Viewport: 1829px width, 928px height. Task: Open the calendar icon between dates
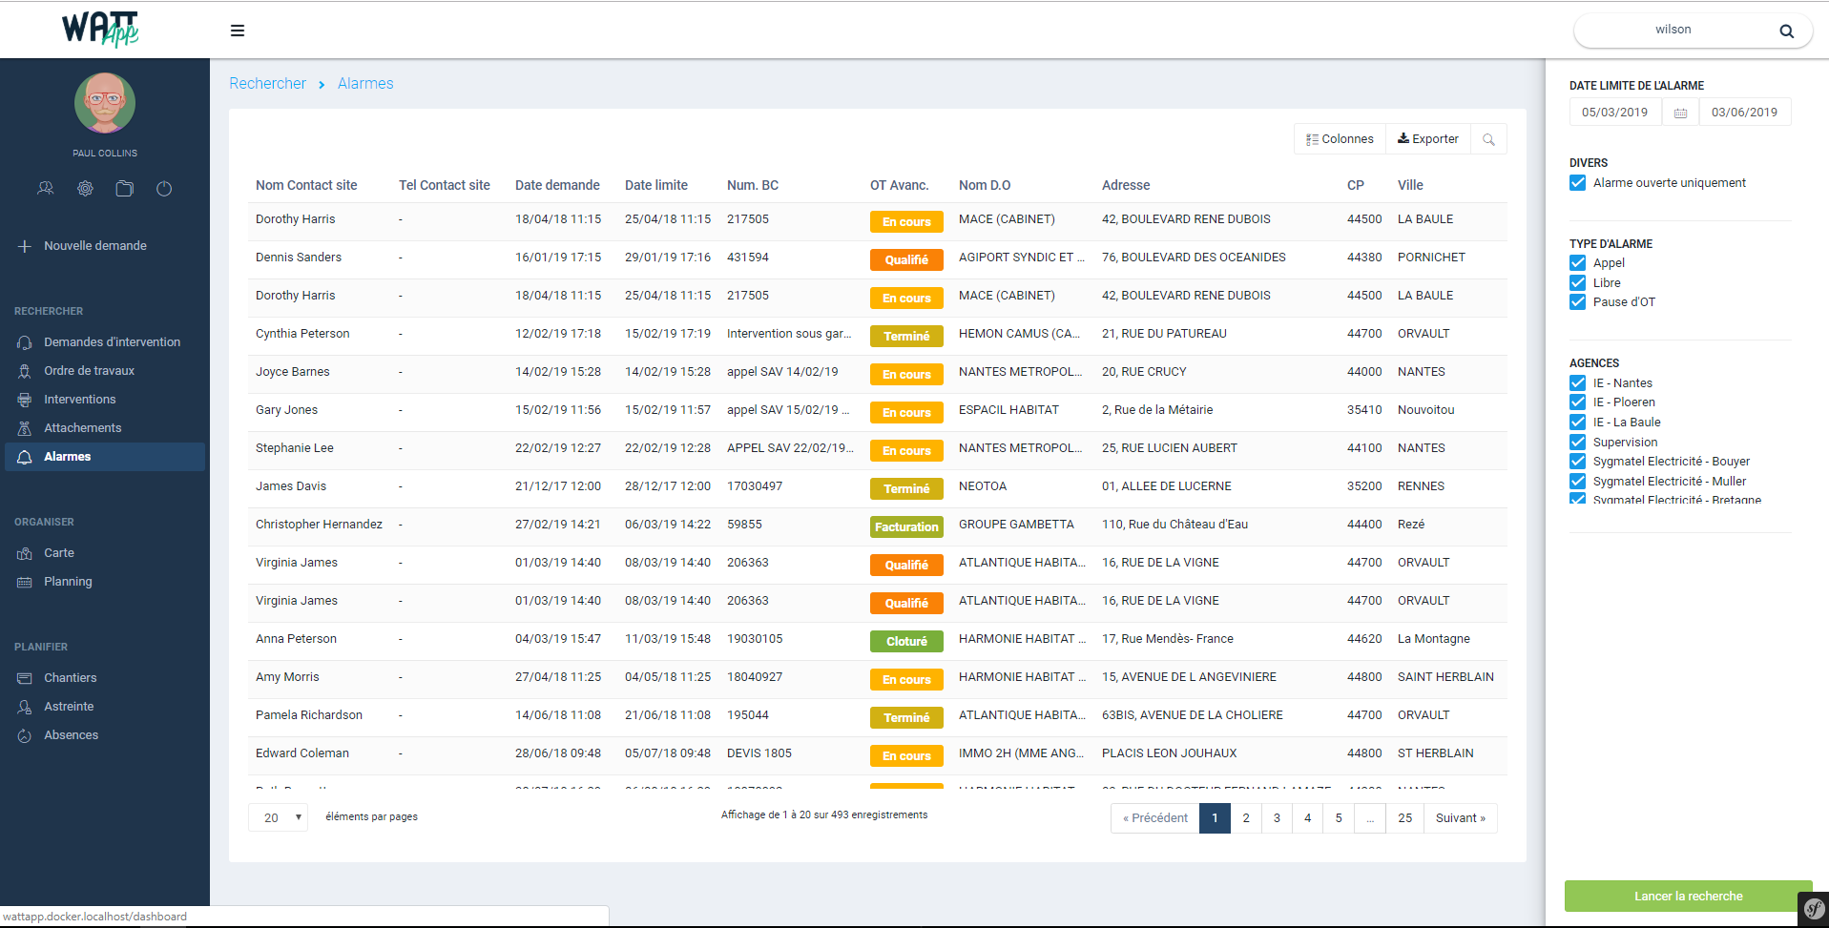[x=1680, y=113]
